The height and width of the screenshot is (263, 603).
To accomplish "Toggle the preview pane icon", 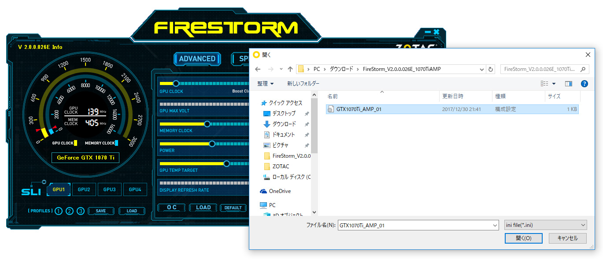I will tap(569, 83).
